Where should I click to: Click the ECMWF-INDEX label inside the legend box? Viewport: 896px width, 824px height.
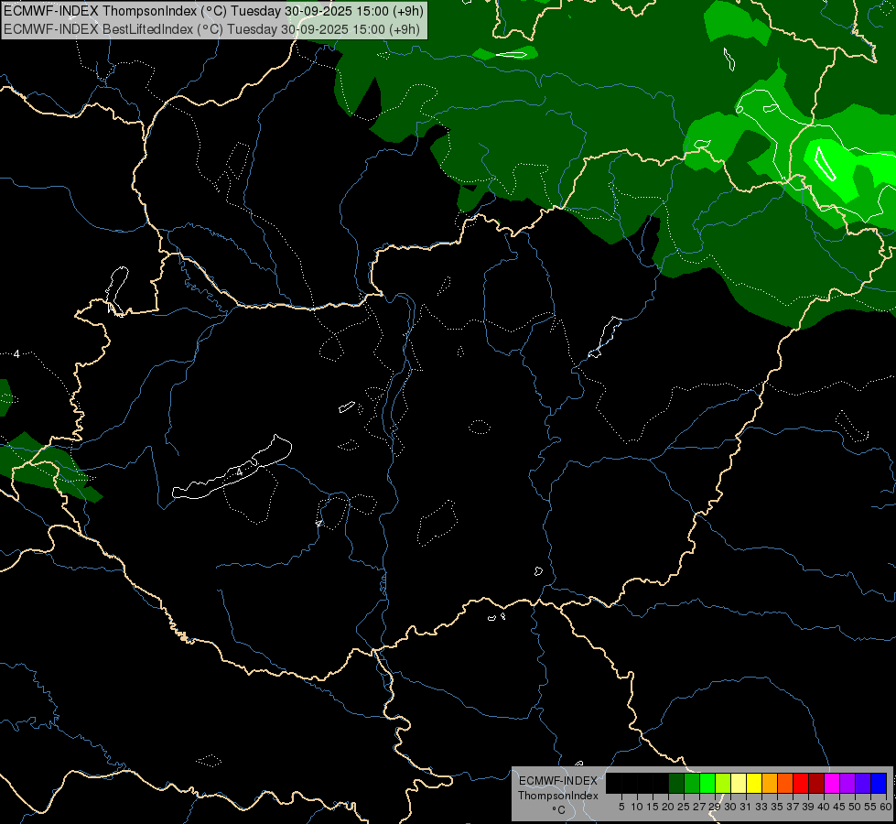click(x=558, y=781)
